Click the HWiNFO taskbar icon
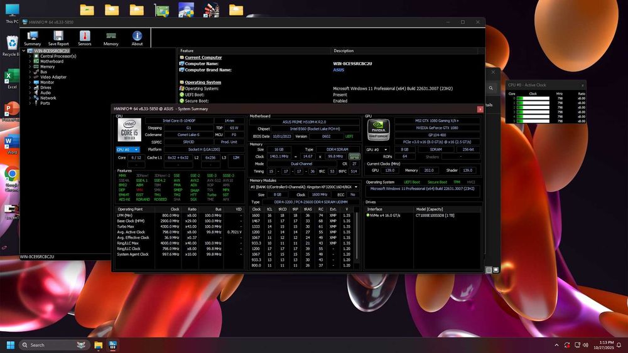This screenshot has height=353, width=628. [112, 345]
